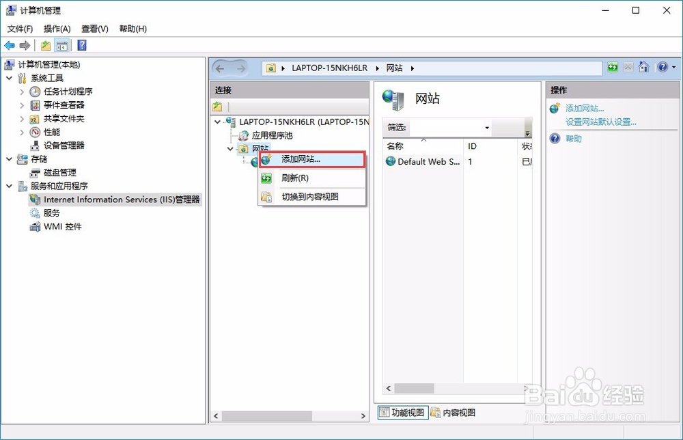The height and width of the screenshot is (440, 683).
Task: Click the IIS navigation forward button
Action: pos(241,68)
